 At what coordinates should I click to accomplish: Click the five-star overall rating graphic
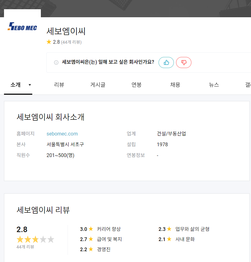(35, 240)
